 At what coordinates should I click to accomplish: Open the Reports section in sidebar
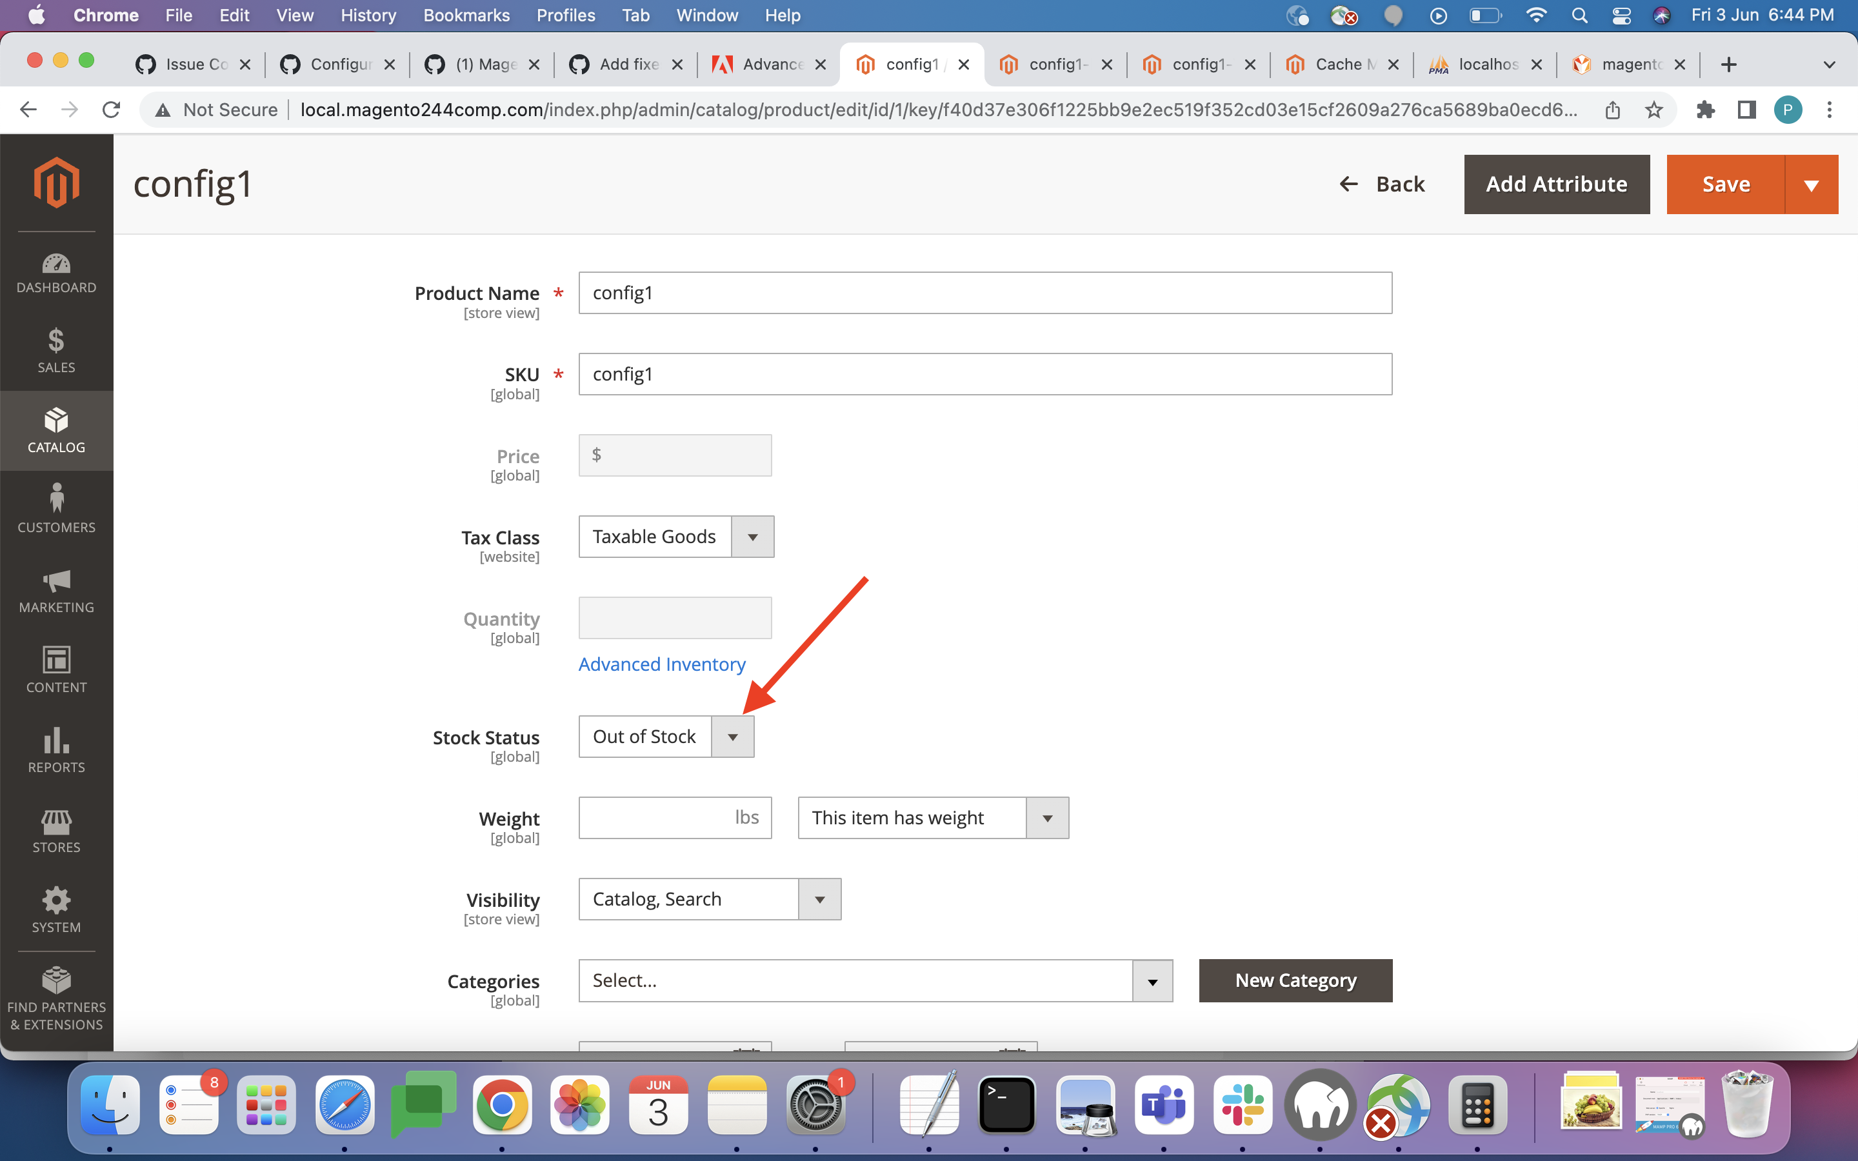pos(56,749)
